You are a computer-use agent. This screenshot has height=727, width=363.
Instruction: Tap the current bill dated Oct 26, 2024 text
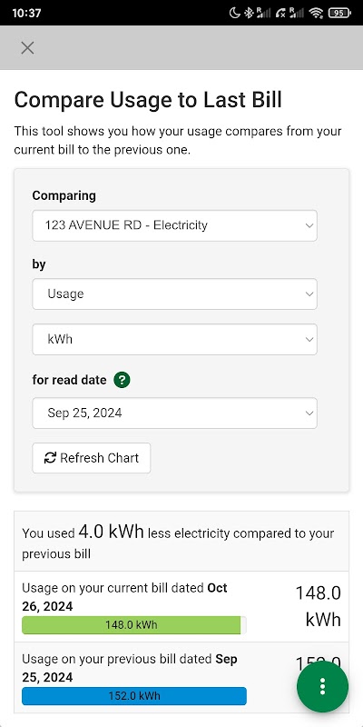click(x=124, y=597)
